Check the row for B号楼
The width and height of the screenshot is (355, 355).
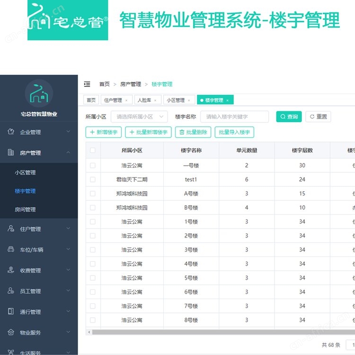tap(93, 208)
